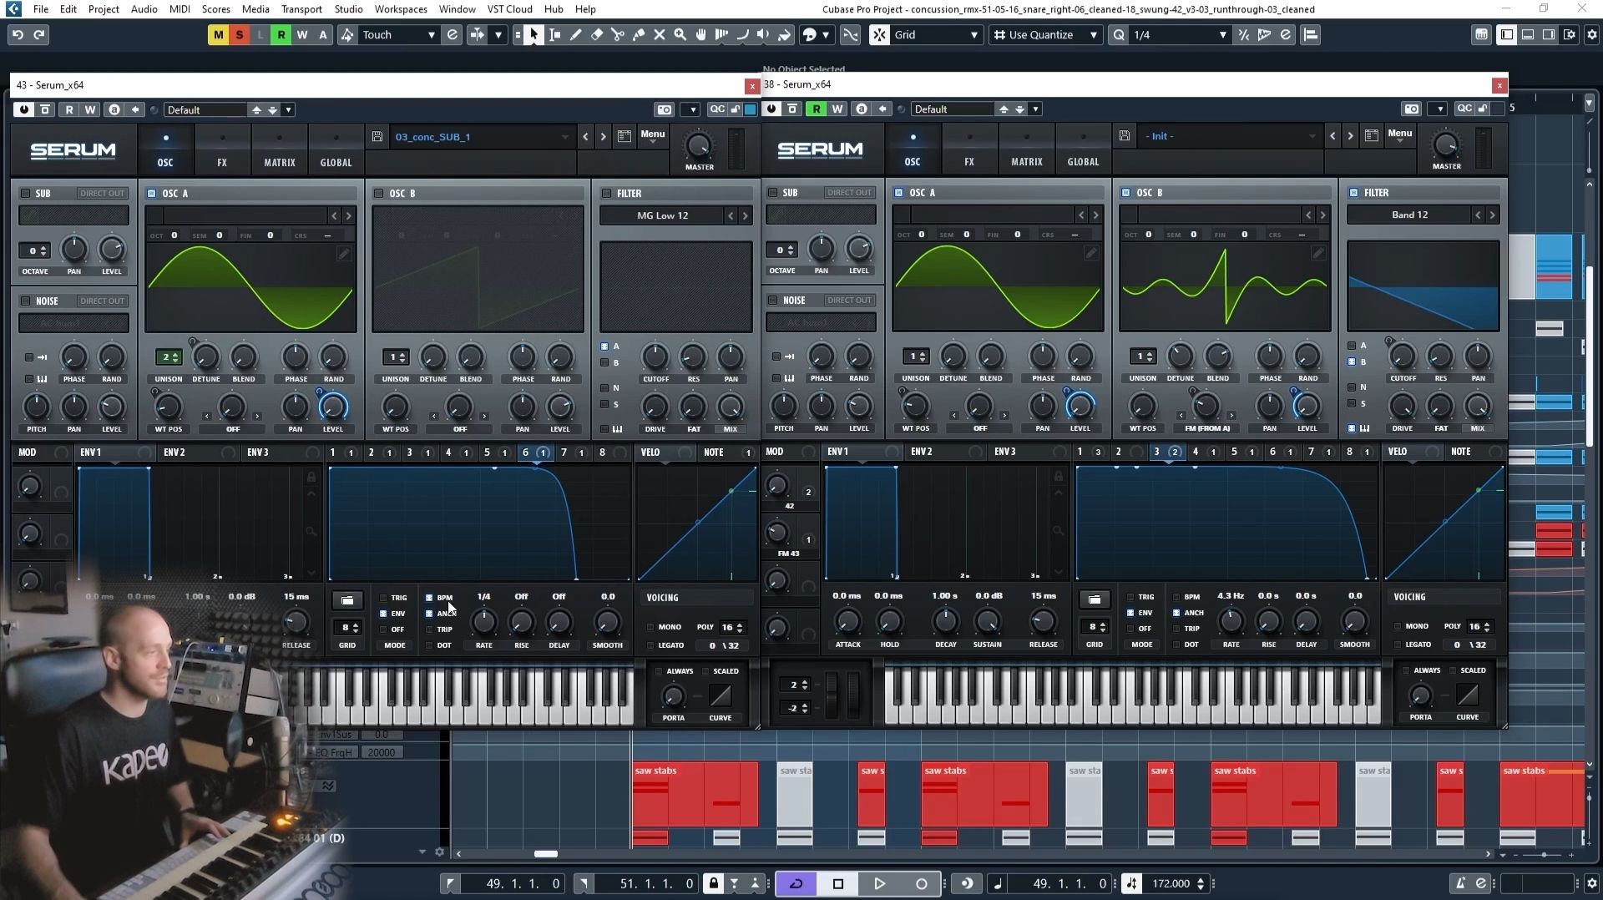Click the ENV1 envelope tab in Serum
Viewport: 1603px width, 900px height.
click(90, 452)
